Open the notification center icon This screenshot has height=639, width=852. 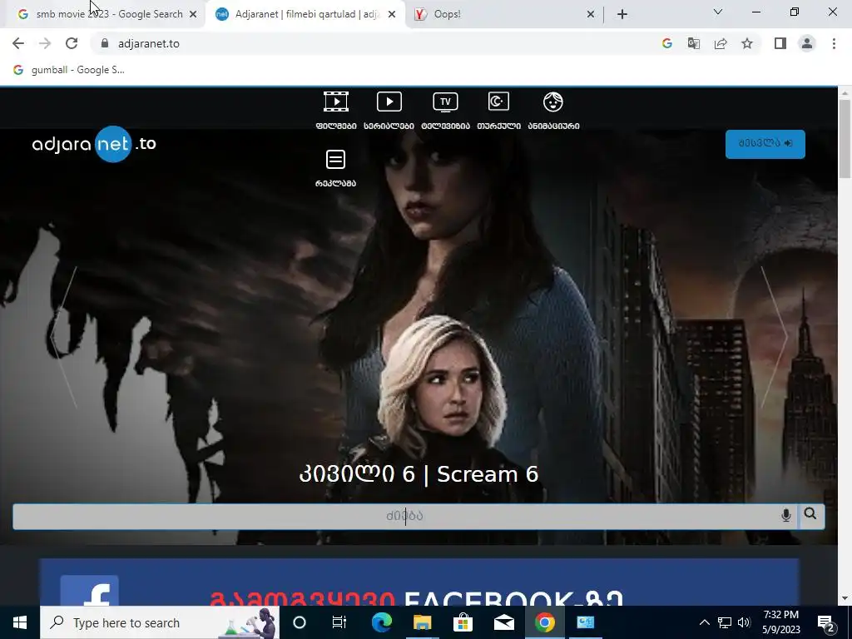tap(826, 622)
